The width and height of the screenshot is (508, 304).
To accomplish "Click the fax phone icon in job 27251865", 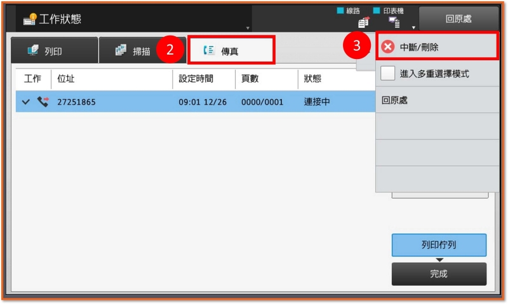I will 43,102.
